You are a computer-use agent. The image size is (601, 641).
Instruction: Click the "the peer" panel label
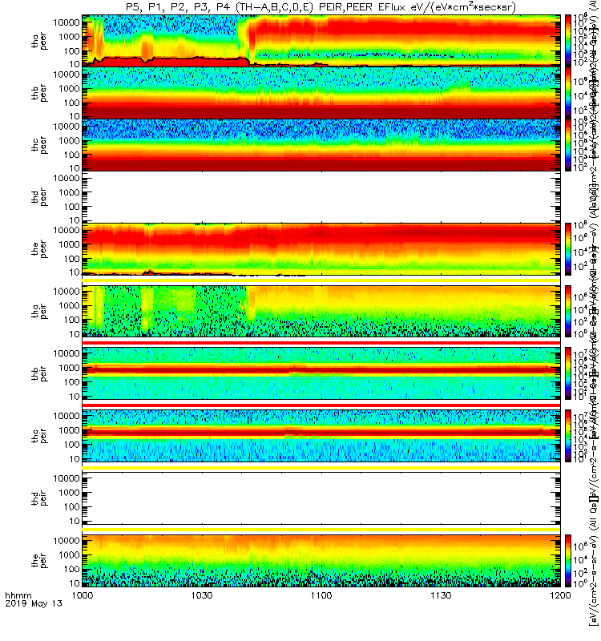pos(39,249)
